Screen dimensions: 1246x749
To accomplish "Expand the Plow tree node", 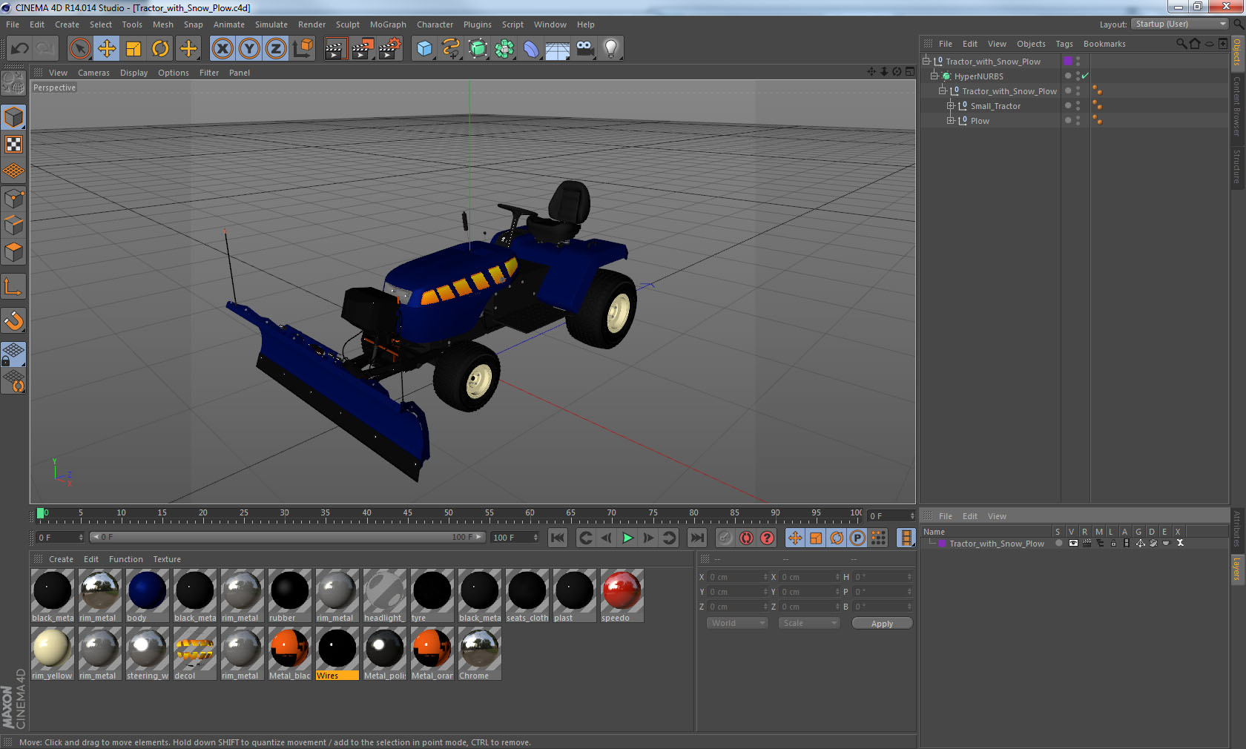I will pyautogui.click(x=950, y=120).
